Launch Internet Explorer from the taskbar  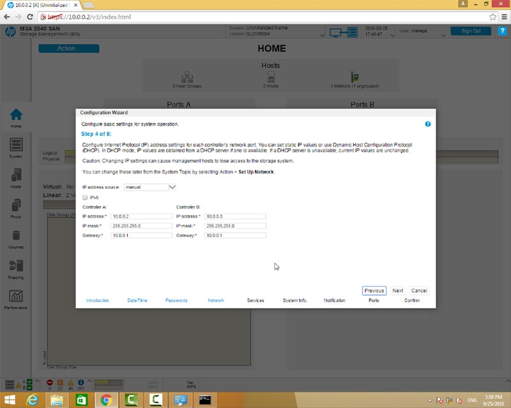(x=32, y=400)
